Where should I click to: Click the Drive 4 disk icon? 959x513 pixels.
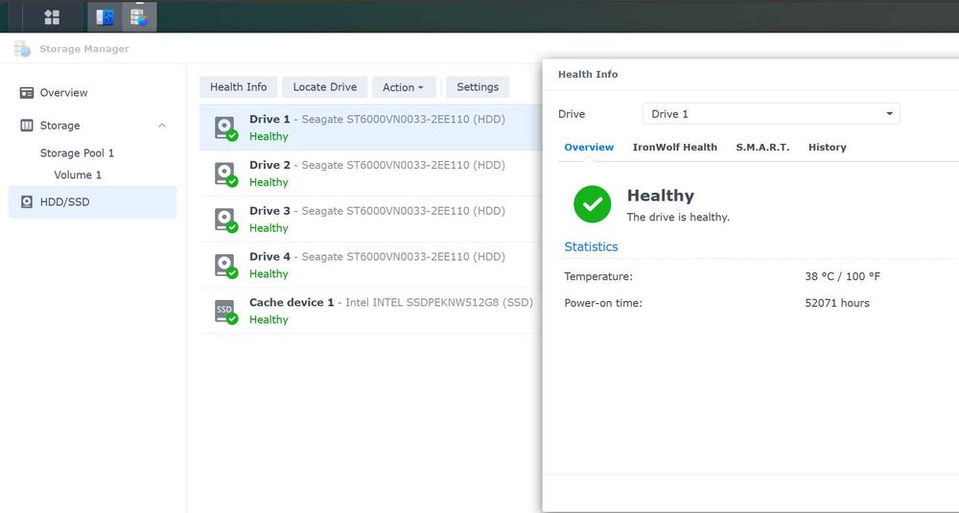tap(225, 266)
